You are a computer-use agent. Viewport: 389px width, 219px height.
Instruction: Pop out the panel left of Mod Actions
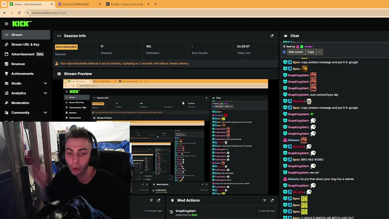coord(159,200)
